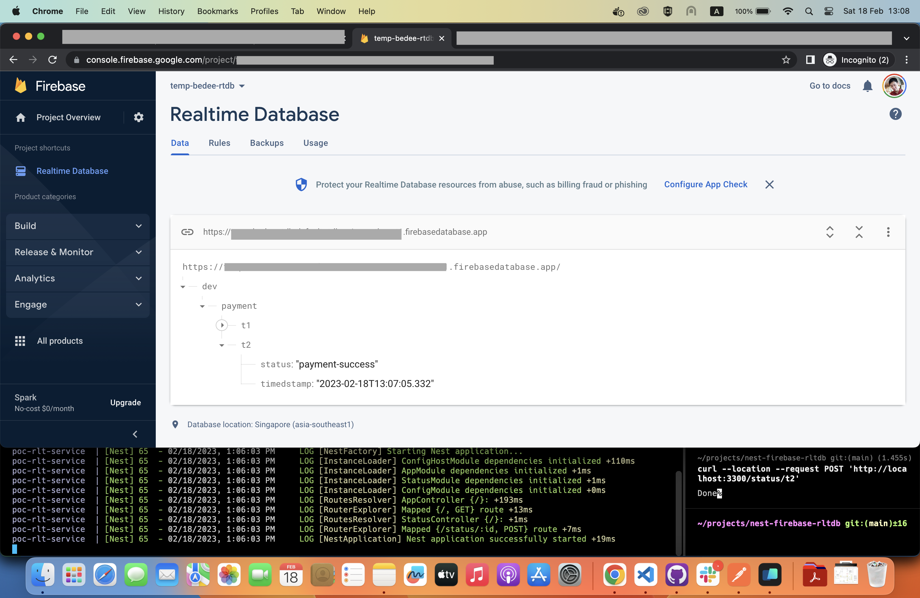This screenshot has width=920, height=598.
Task: Click the expand all nodes icon
Action: (830, 232)
